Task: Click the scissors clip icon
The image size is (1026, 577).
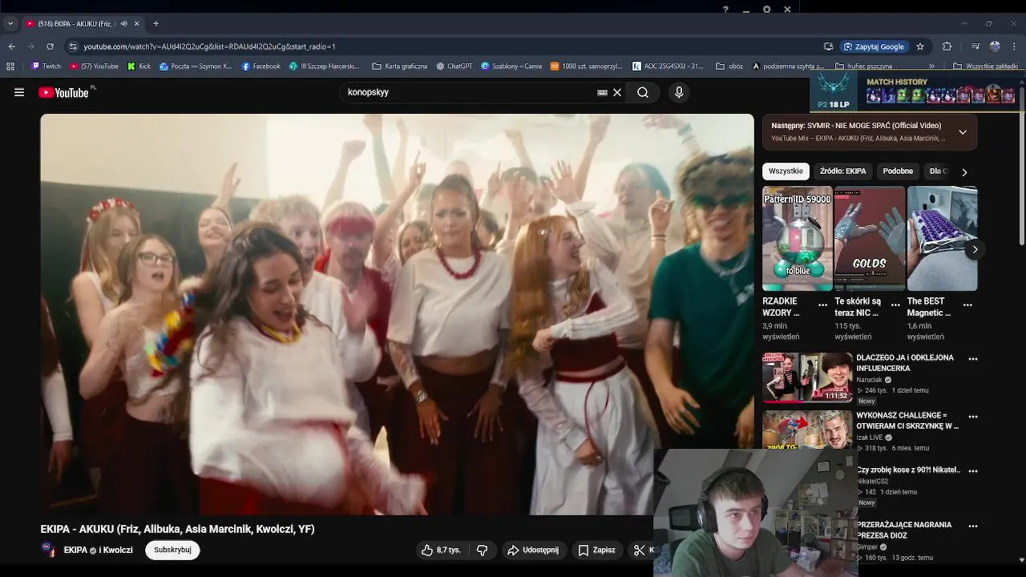Action: pos(640,550)
